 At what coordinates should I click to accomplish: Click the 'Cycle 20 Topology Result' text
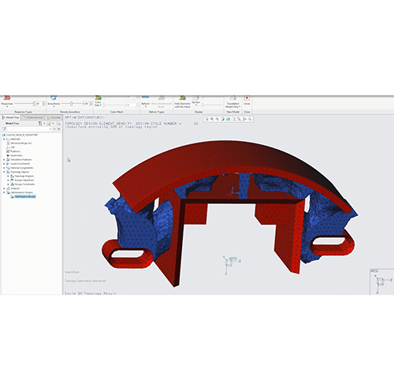pos(91,293)
